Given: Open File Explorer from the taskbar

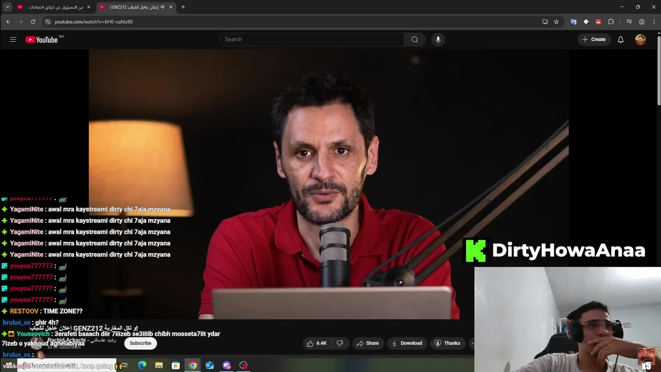Looking at the screenshot, I should (159, 365).
